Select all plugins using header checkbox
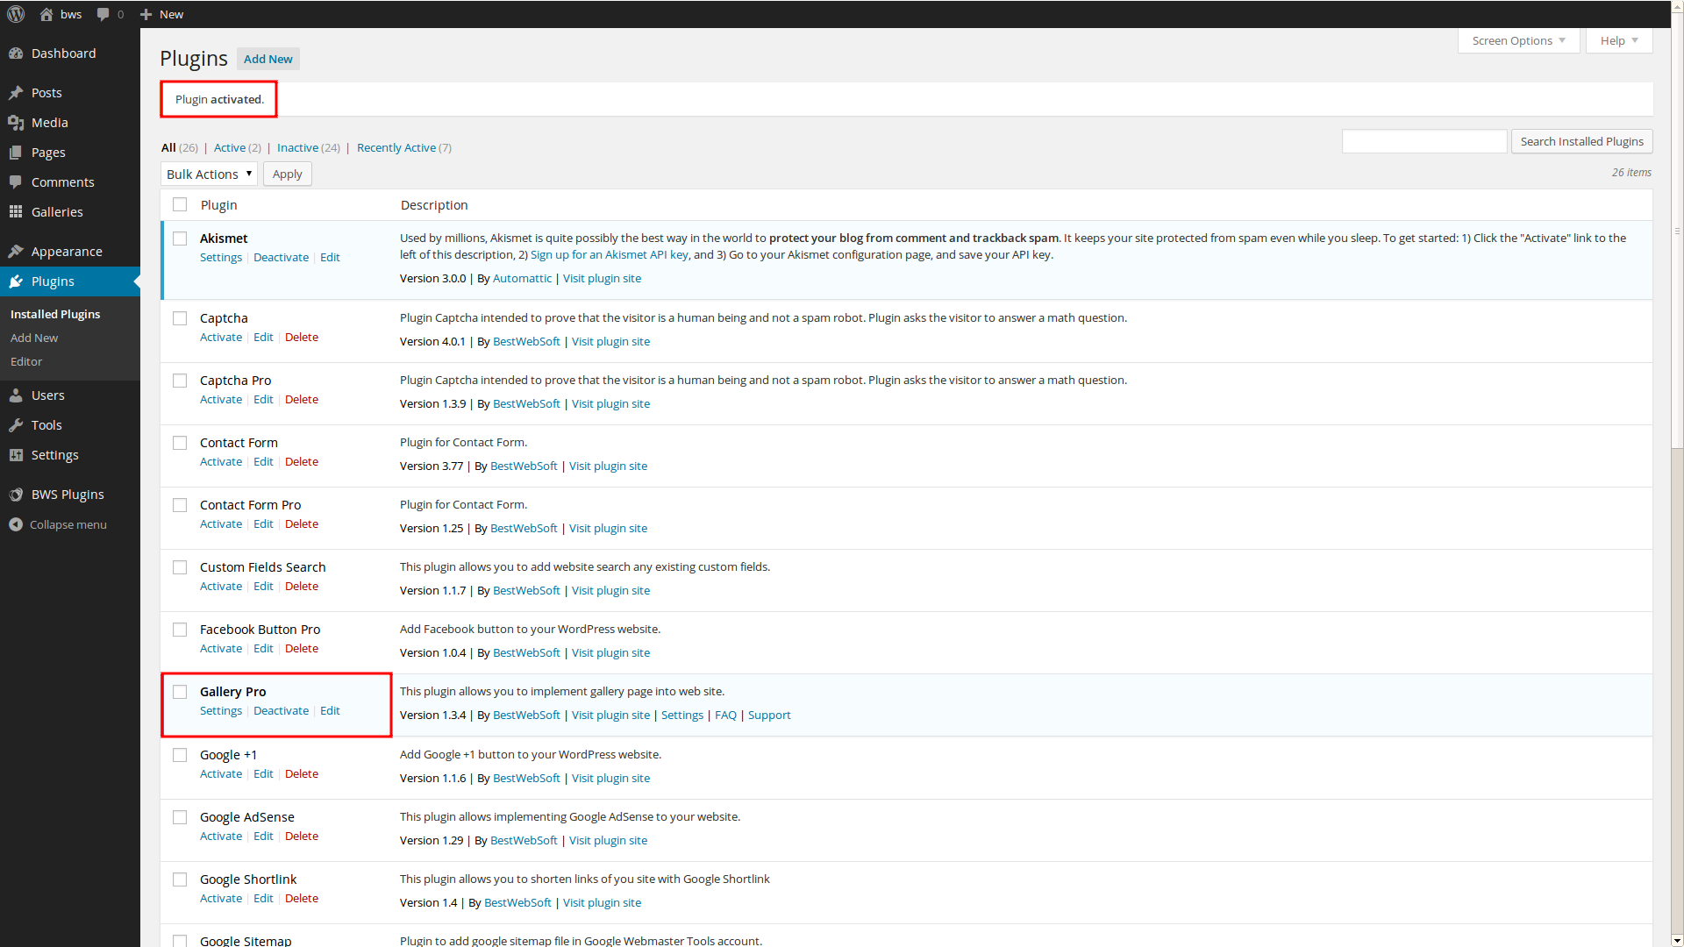The height and width of the screenshot is (947, 1684). 180,203
